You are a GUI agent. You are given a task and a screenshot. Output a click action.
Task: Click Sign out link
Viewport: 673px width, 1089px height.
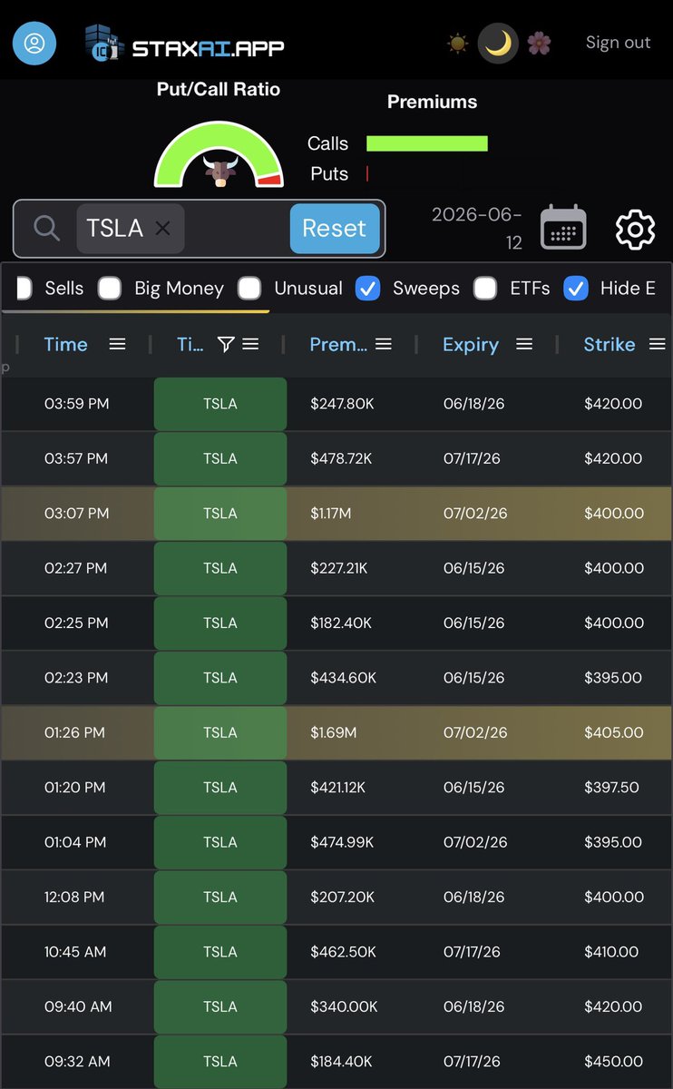619,43
